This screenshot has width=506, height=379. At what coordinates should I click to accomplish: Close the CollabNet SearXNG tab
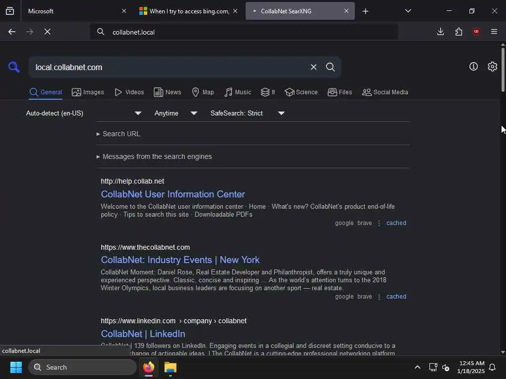coord(346,11)
